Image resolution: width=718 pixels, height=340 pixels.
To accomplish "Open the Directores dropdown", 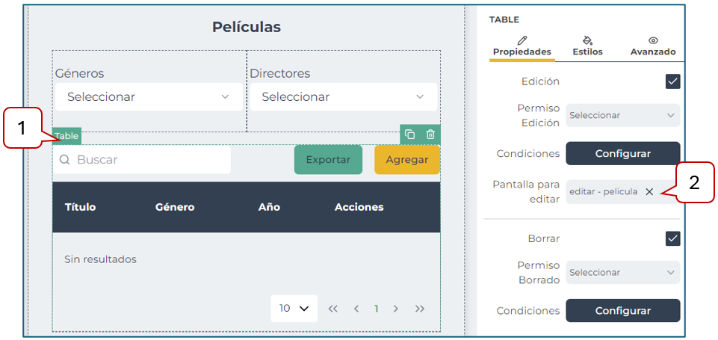I will (x=343, y=97).
